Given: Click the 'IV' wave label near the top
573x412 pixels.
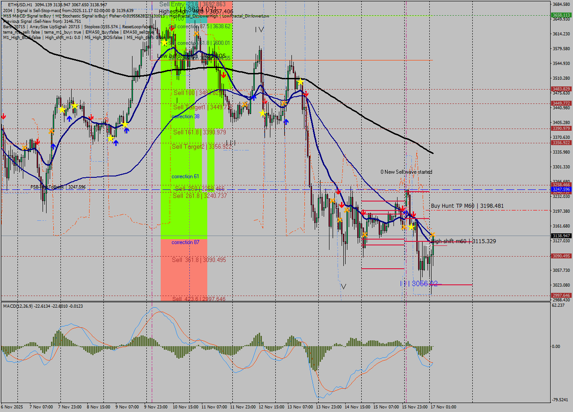Looking at the screenshot, I should 259,30.
